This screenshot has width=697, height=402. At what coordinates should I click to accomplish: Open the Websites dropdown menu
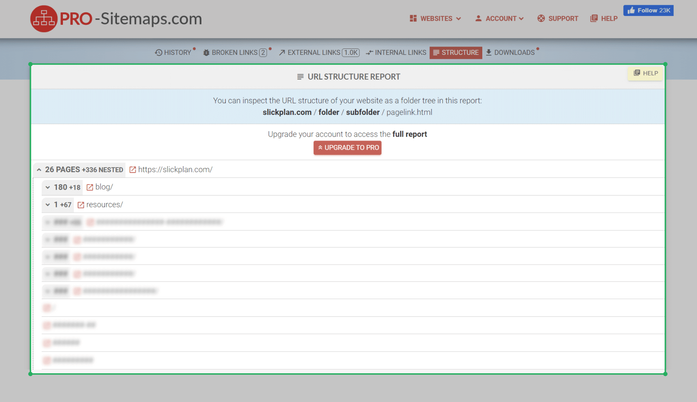coord(435,18)
